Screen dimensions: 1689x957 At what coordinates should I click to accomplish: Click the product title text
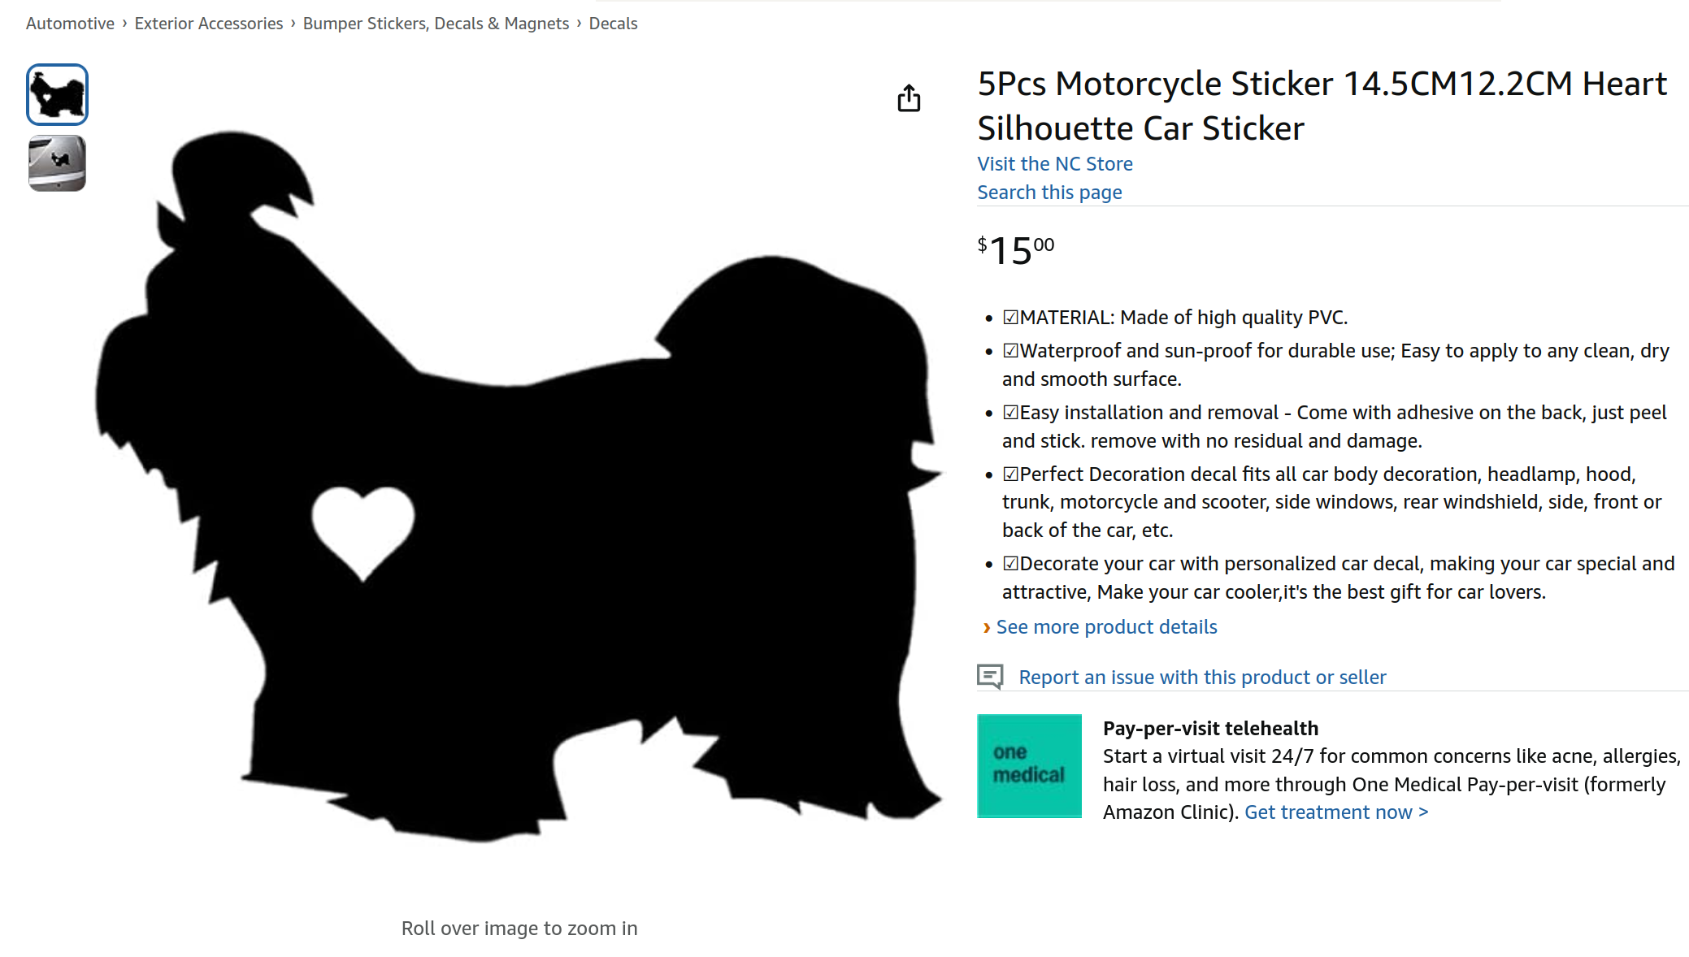[x=1322, y=106]
